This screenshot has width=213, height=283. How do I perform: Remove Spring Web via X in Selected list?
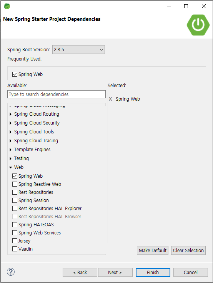[110, 99]
